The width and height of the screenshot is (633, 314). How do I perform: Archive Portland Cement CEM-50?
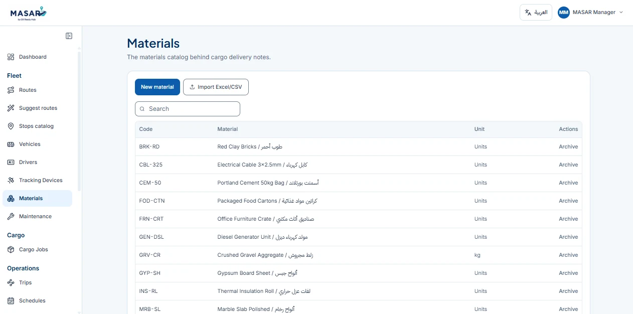pos(568,183)
